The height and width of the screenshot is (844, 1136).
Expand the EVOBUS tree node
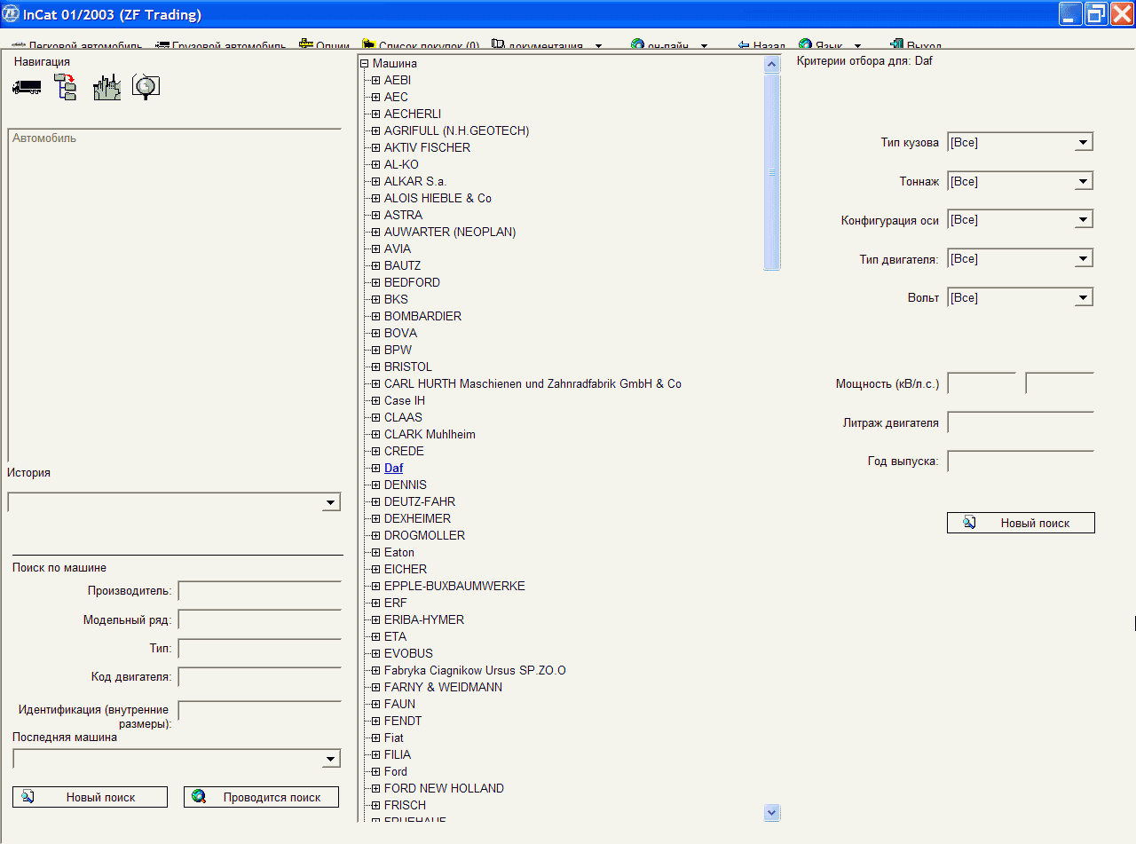point(376,654)
